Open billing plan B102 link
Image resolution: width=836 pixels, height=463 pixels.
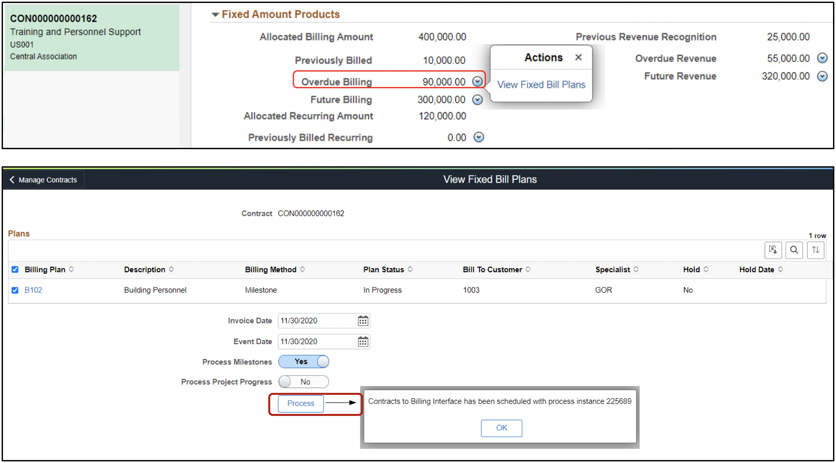click(x=33, y=290)
